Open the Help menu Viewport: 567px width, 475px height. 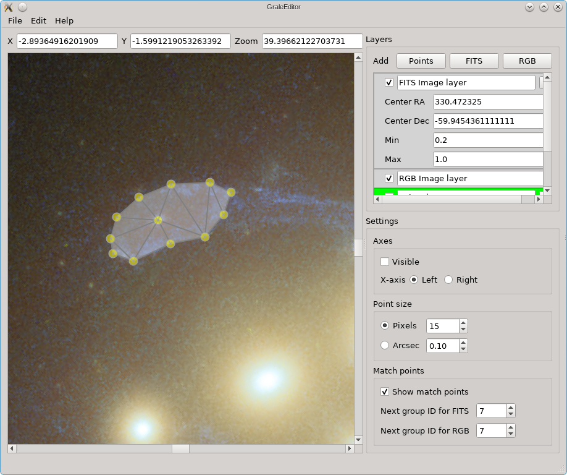tap(64, 20)
